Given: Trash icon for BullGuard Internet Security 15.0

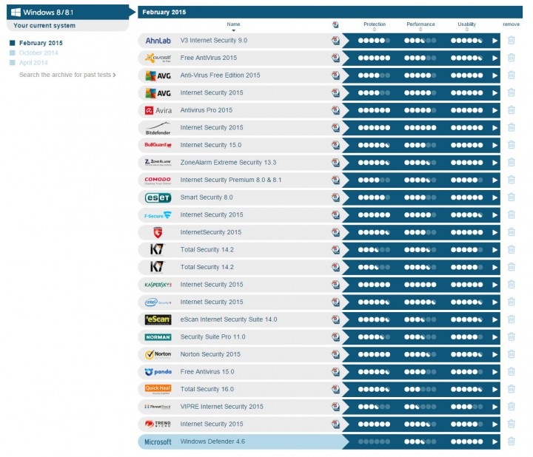Looking at the screenshot, I should (x=511, y=145).
